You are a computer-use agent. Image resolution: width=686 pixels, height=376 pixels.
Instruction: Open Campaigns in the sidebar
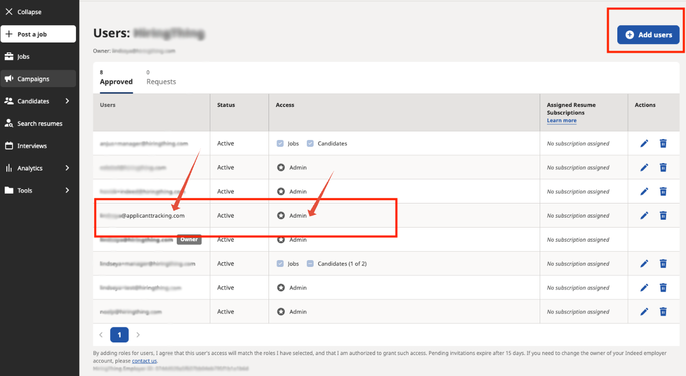tap(38, 79)
